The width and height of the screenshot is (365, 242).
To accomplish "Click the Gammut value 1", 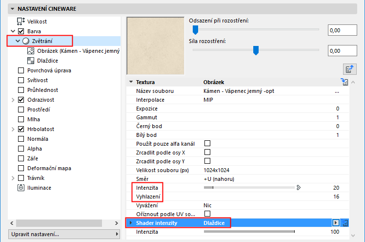I will [x=338, y=117].
